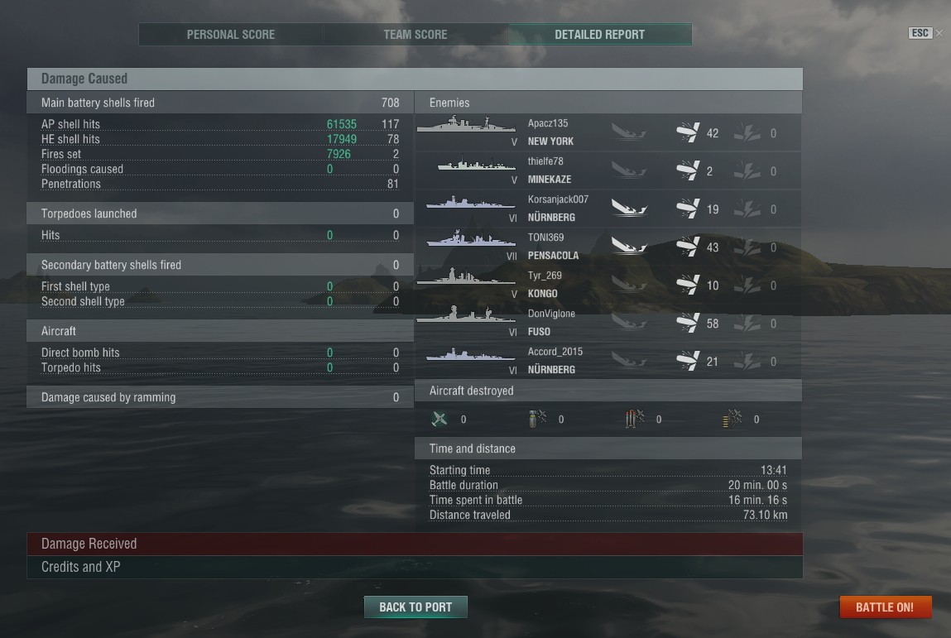Click the Battle On! button
This screenshot has height=638, width=951.
tap(885, 607)
